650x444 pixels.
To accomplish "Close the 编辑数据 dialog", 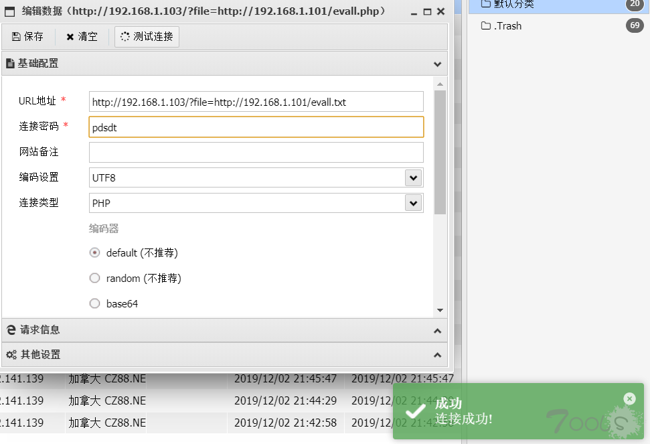I will (441, 11).
